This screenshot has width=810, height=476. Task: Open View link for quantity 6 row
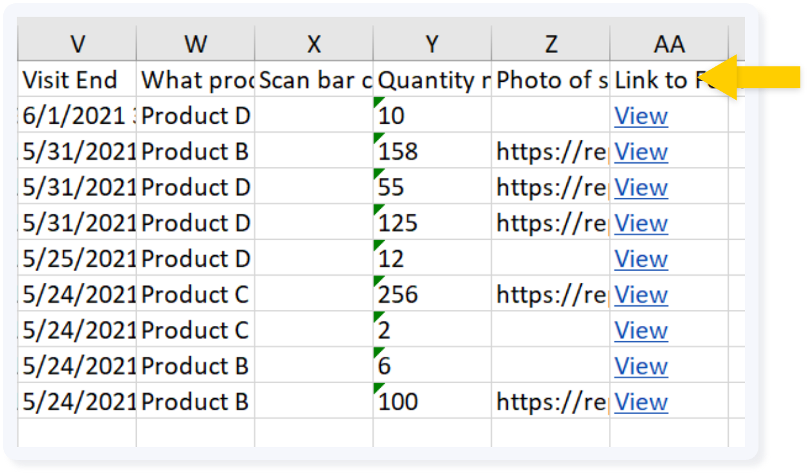[x=641, y=366]
